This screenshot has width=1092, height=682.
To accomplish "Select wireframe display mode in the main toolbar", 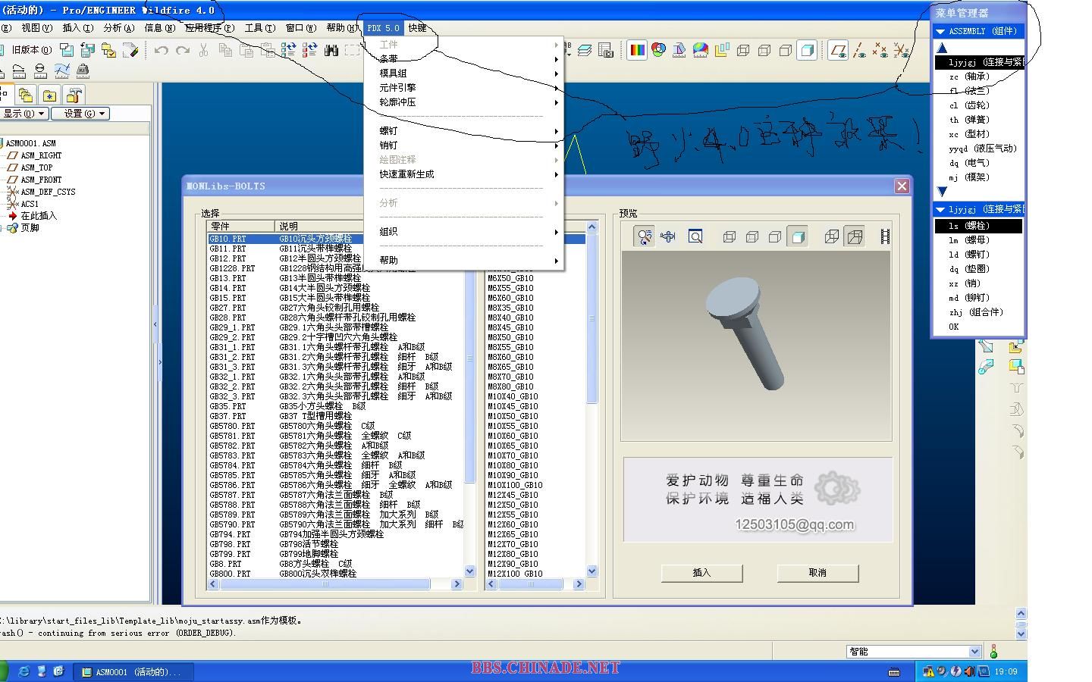I will click(743, 51).
